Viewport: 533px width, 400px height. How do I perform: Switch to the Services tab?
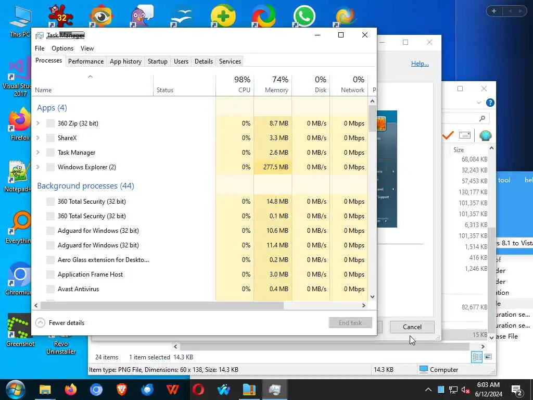pyautogui.click(x=230, y=61)
